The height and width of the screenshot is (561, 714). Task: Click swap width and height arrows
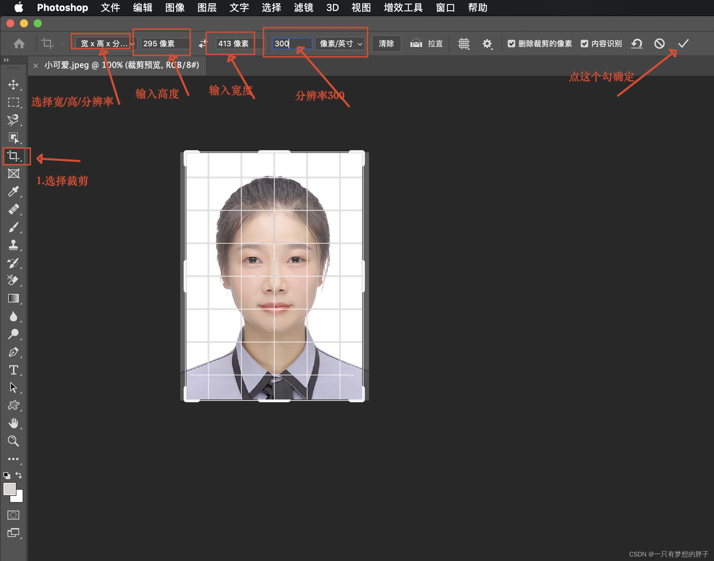click(203, 44)
